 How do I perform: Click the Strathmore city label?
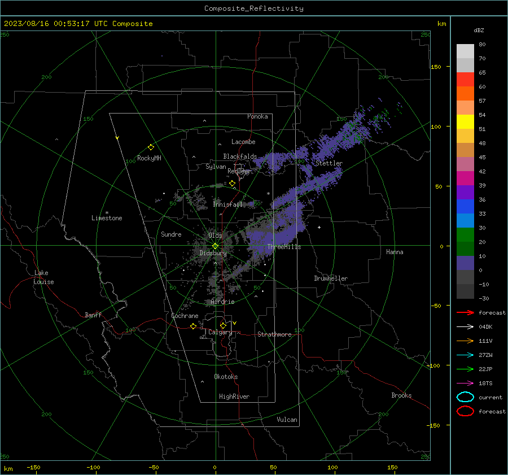click(274, 334)
